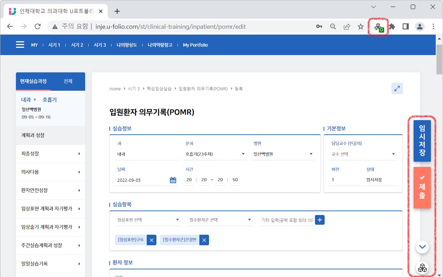Click the end-minute field showing 50
This screenshot has width=443, height=277.
click(235, 180)
